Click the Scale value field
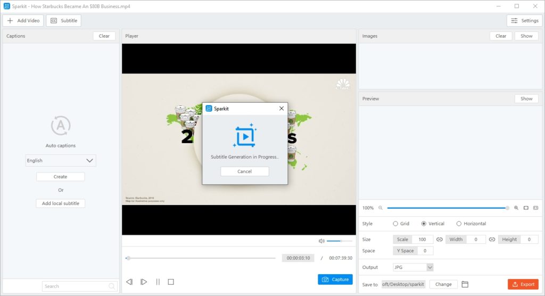The image size is (545, 296). [x=422, y=240]
